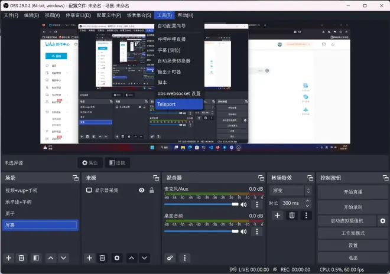Open the 视图(V) menu
Viewport: 390px width, 274px height.
click(x=52, y=15)
